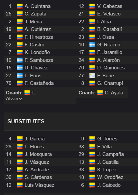138x195 pixels.
Task: Open player F. Hinestroza's profile
Action: click(39, 37)
